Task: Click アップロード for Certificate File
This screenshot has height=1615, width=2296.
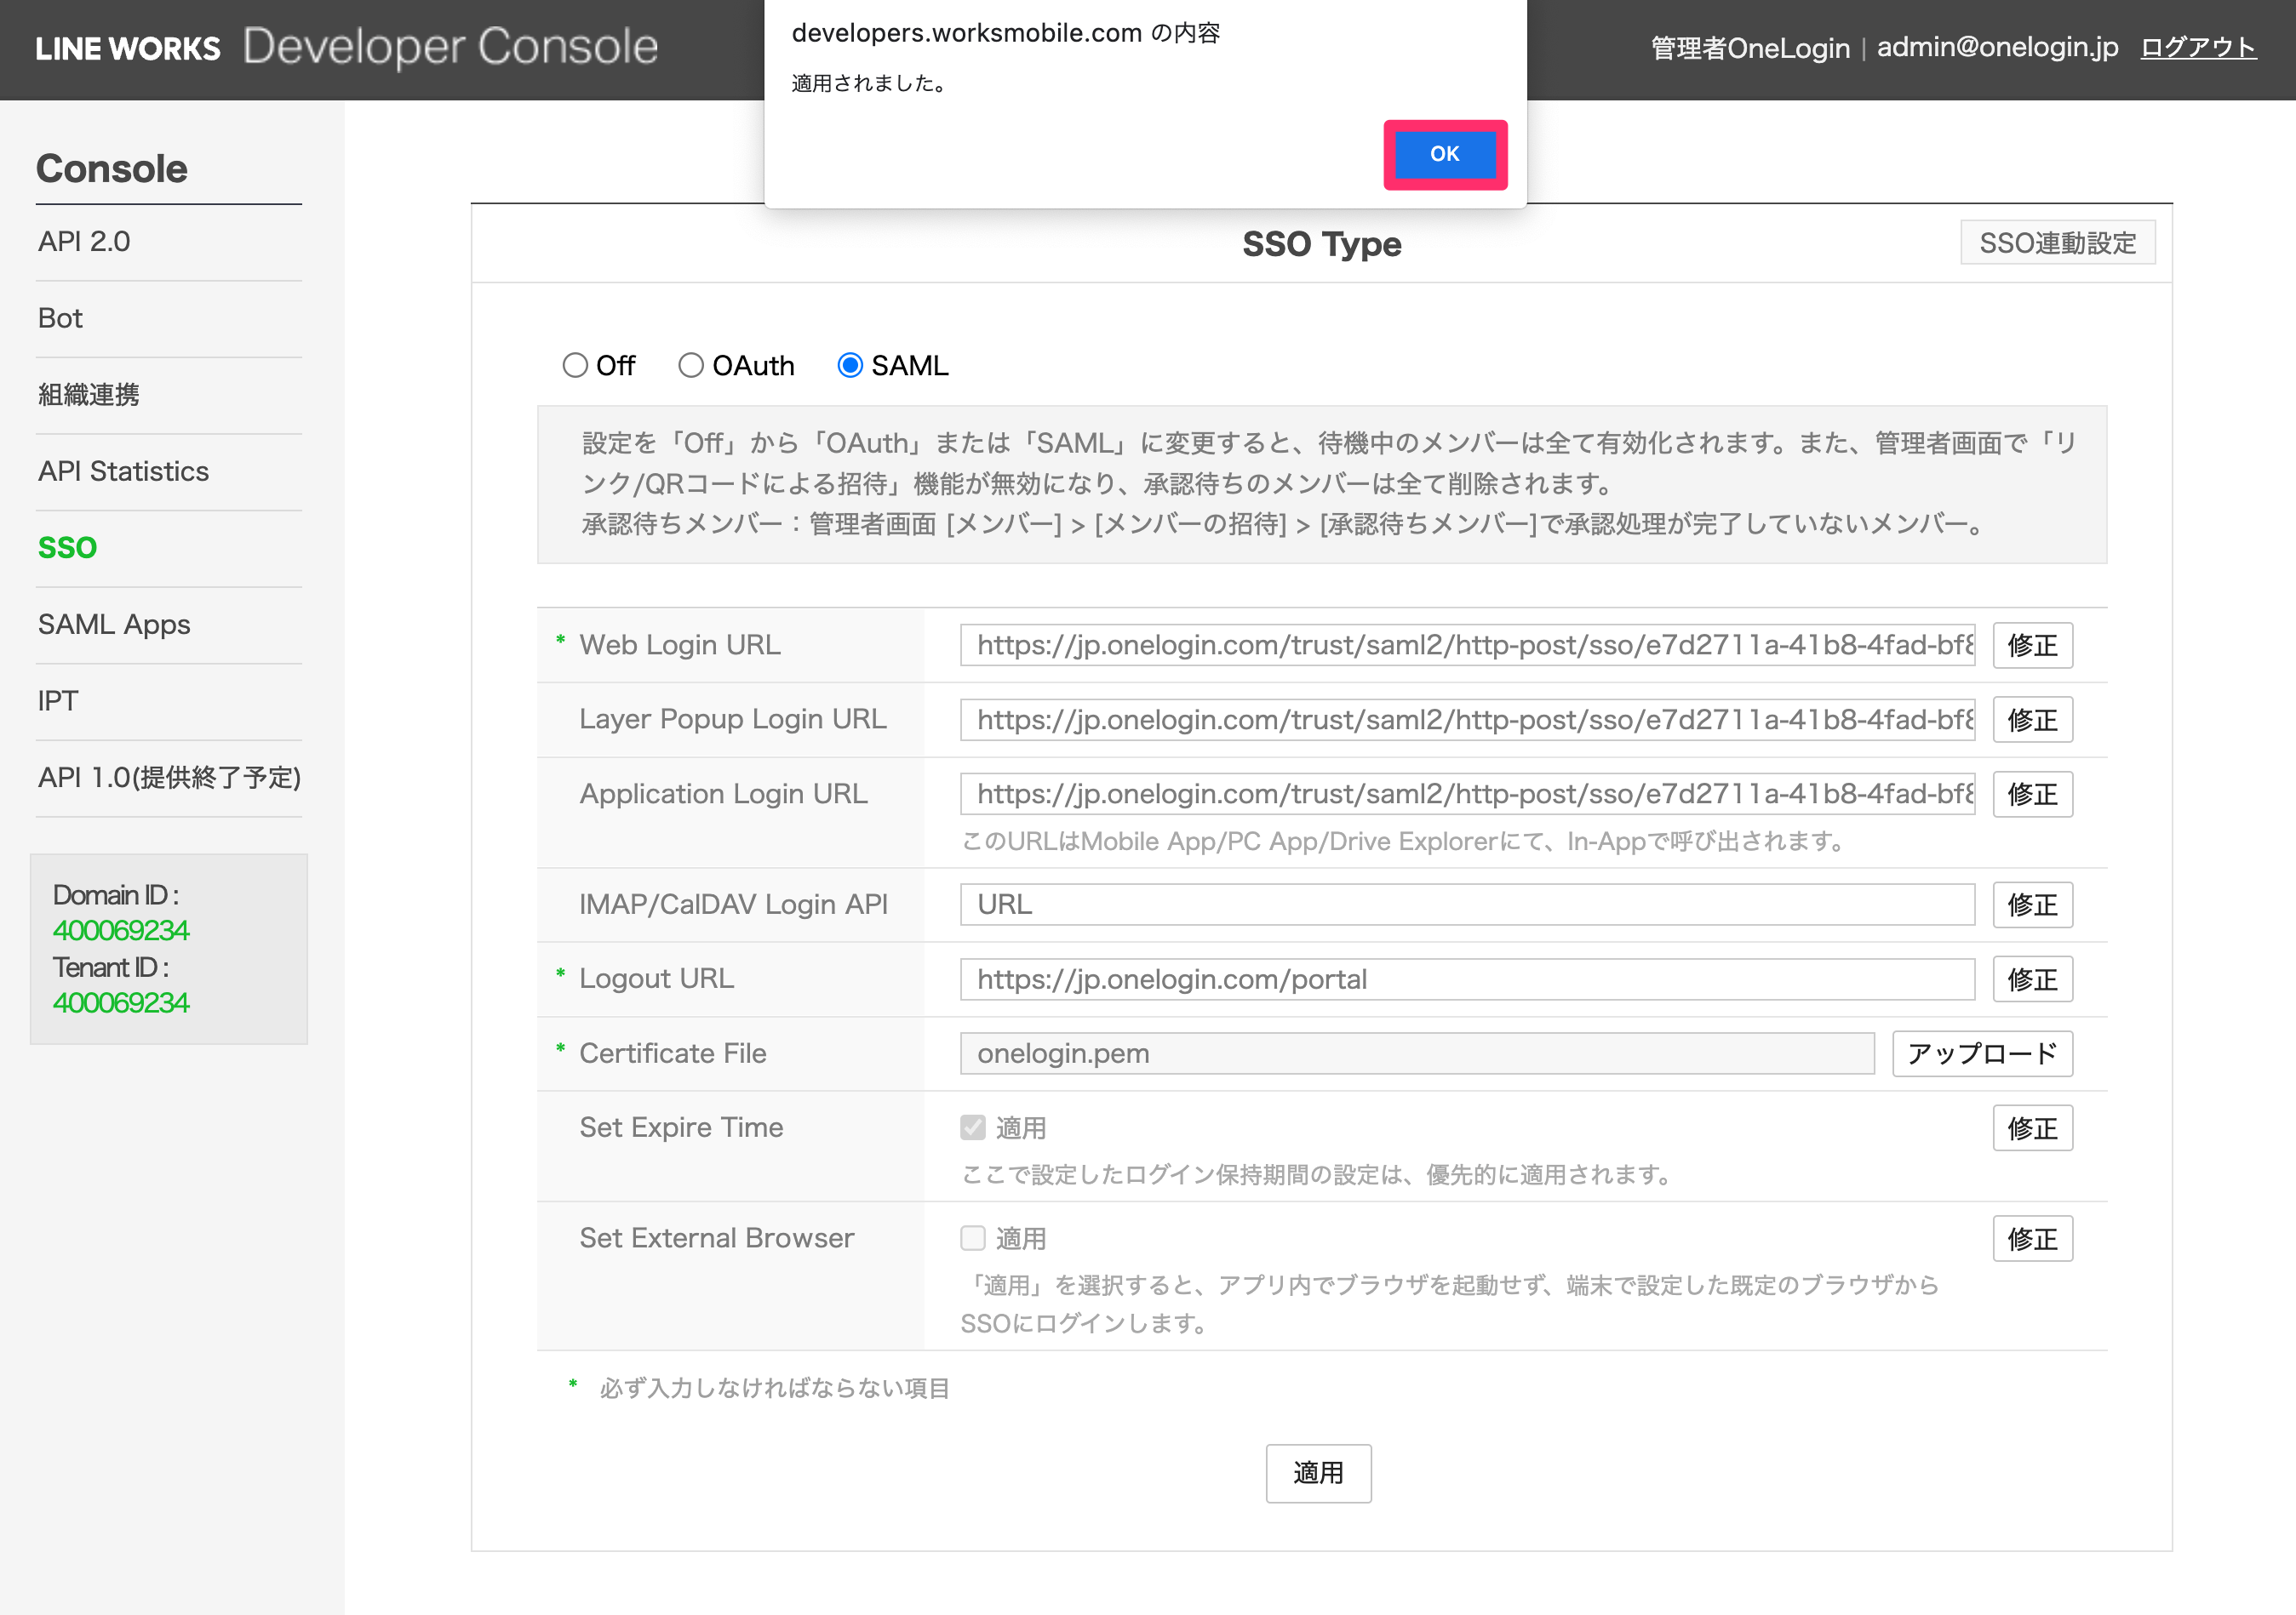Action: click(x=1982, y=1053)
